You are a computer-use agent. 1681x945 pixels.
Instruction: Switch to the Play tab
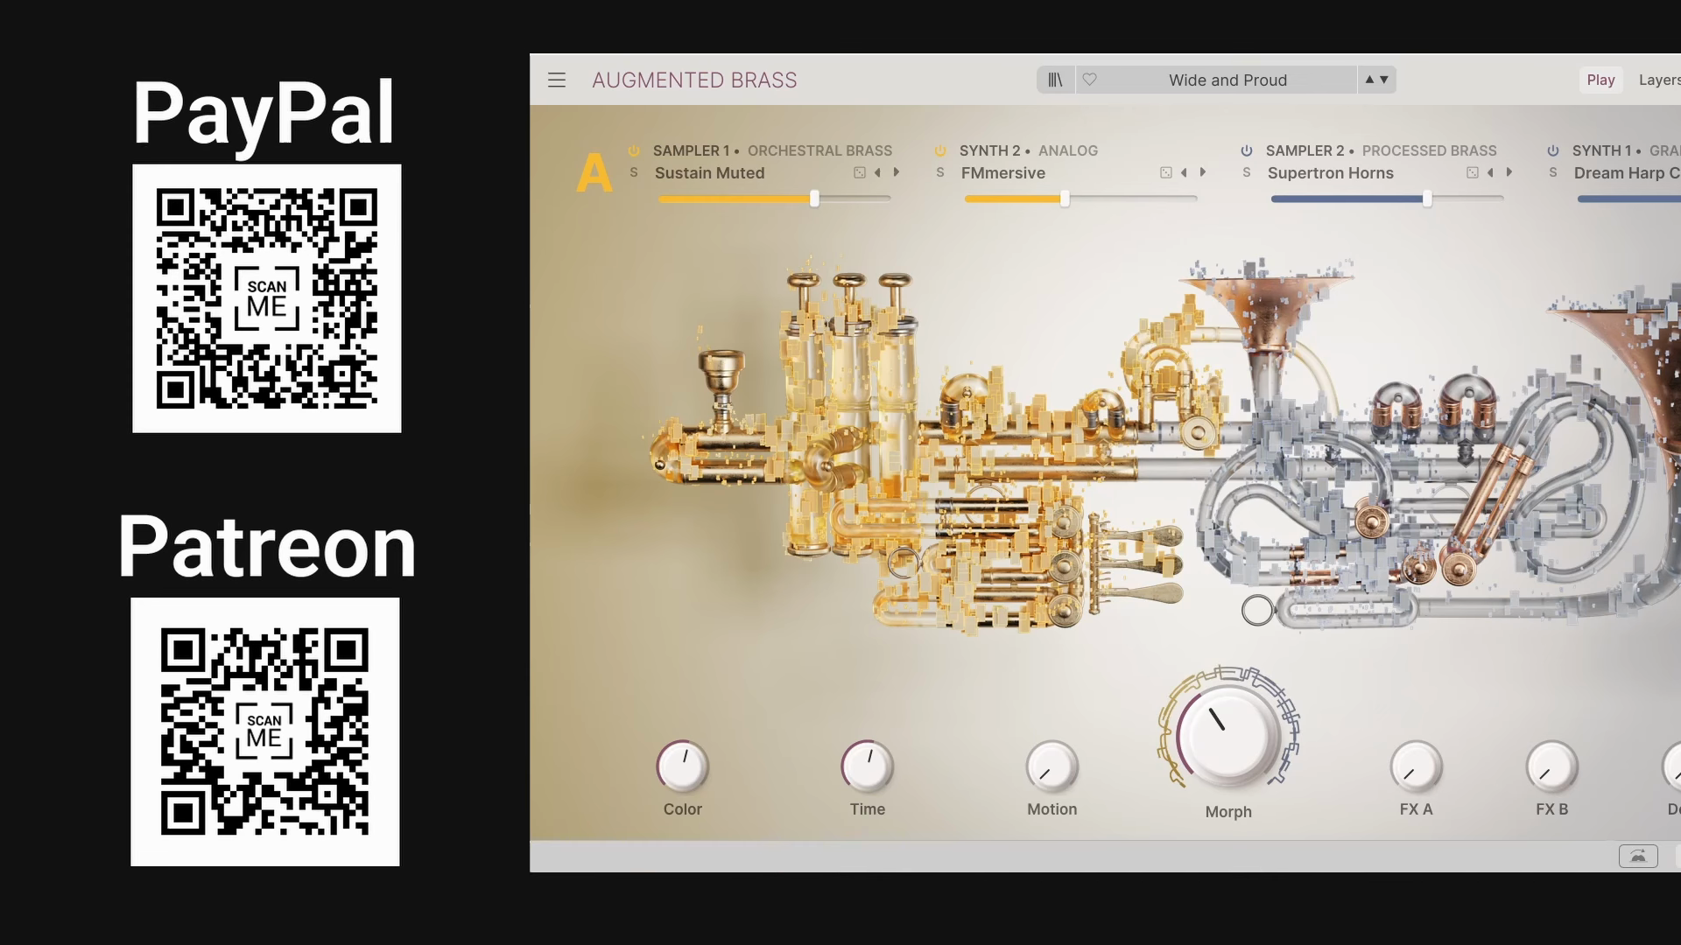pyautogui.click(x=1600, y=80)
